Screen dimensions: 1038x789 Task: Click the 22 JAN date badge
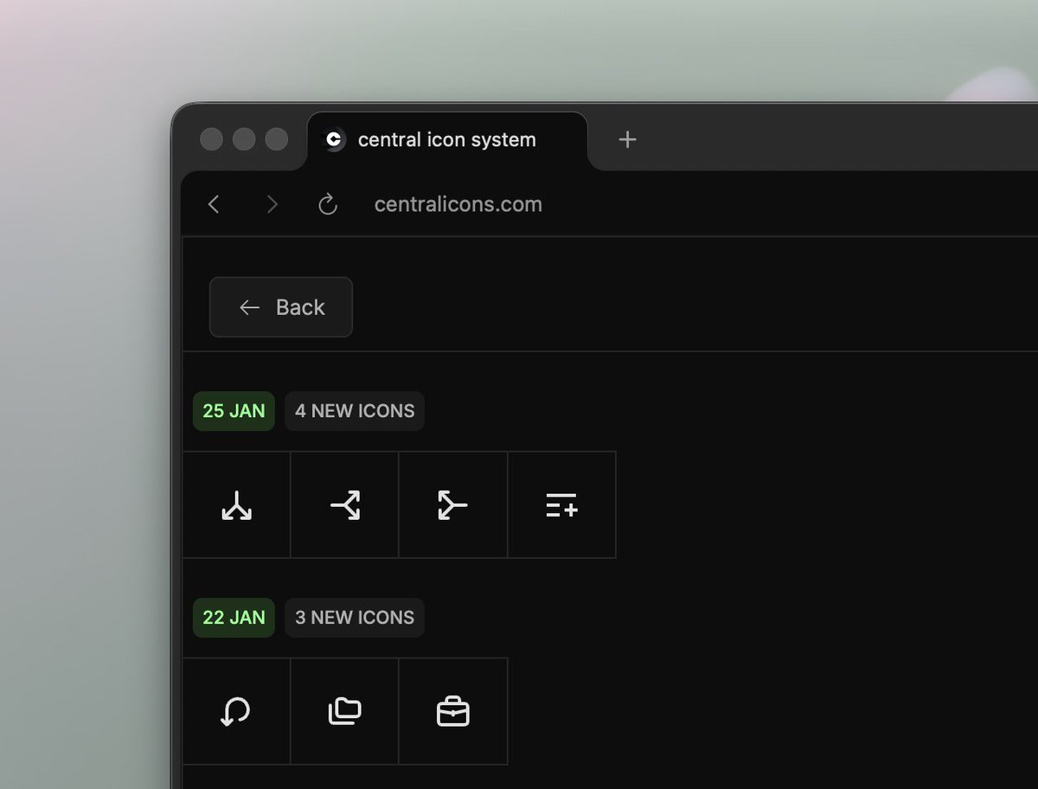(234, 618)
